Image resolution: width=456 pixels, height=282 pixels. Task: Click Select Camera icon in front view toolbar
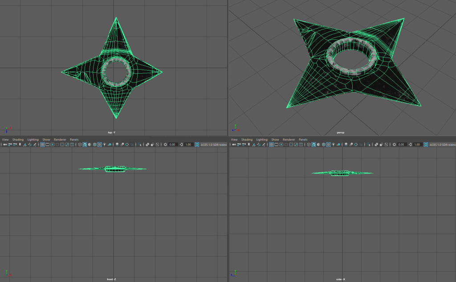click(x=4, y=145)
